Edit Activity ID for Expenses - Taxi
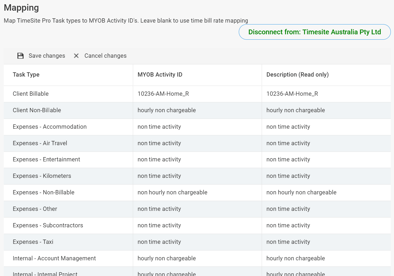 coord(197,242)
